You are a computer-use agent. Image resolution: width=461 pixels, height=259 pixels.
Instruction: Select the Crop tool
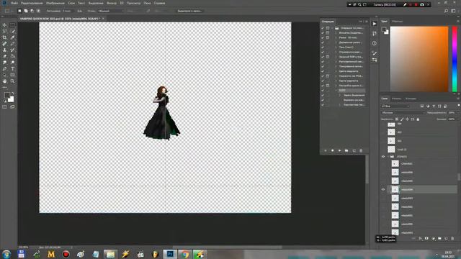4,37
